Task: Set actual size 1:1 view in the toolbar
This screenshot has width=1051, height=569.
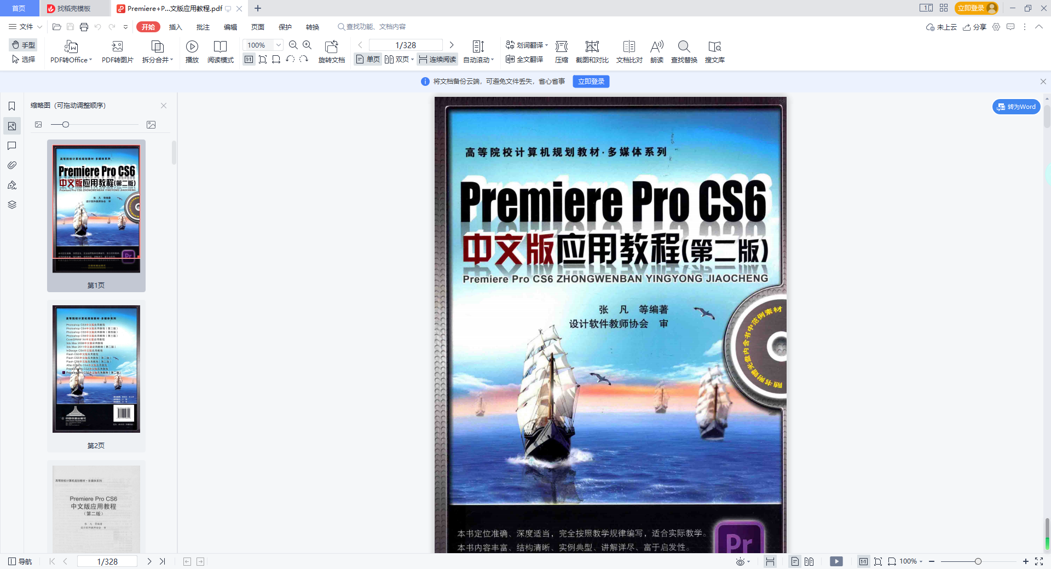Action: (x=249, y=59)
